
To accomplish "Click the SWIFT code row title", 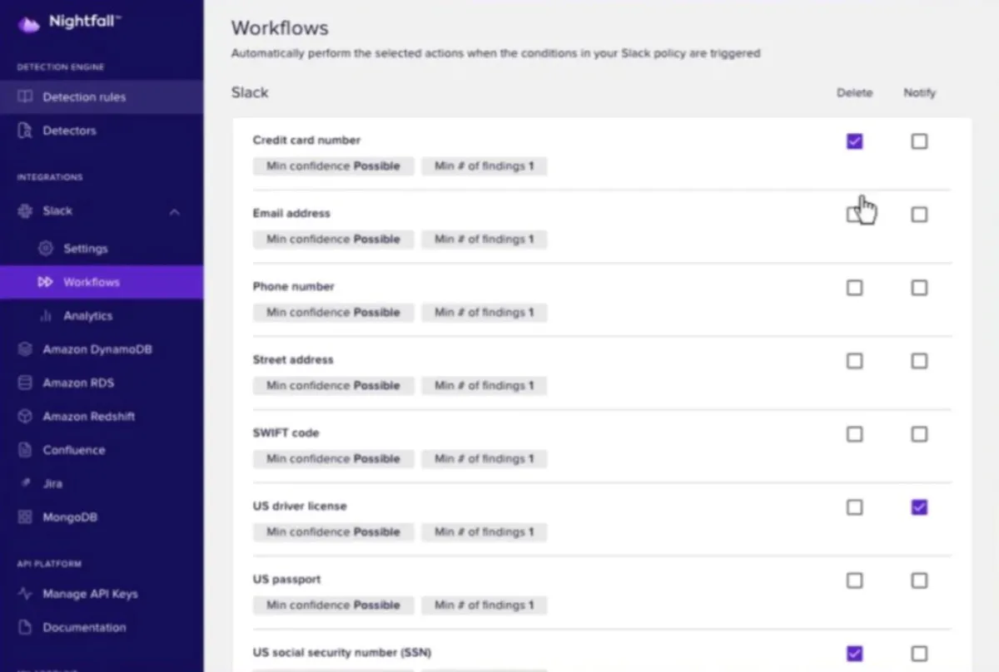I will pos(286,433).
